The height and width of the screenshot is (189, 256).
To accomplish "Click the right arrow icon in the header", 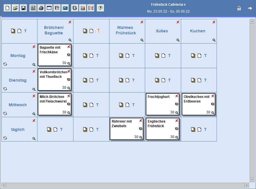I will [x=250, y=8].
